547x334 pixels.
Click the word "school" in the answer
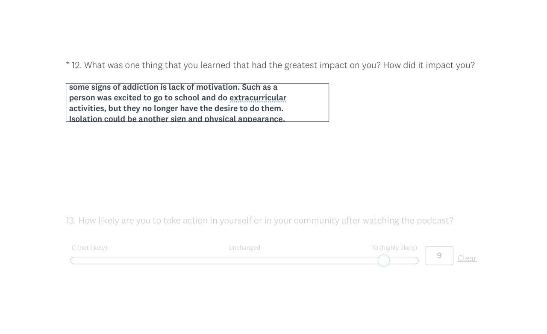tap(187, 98)
